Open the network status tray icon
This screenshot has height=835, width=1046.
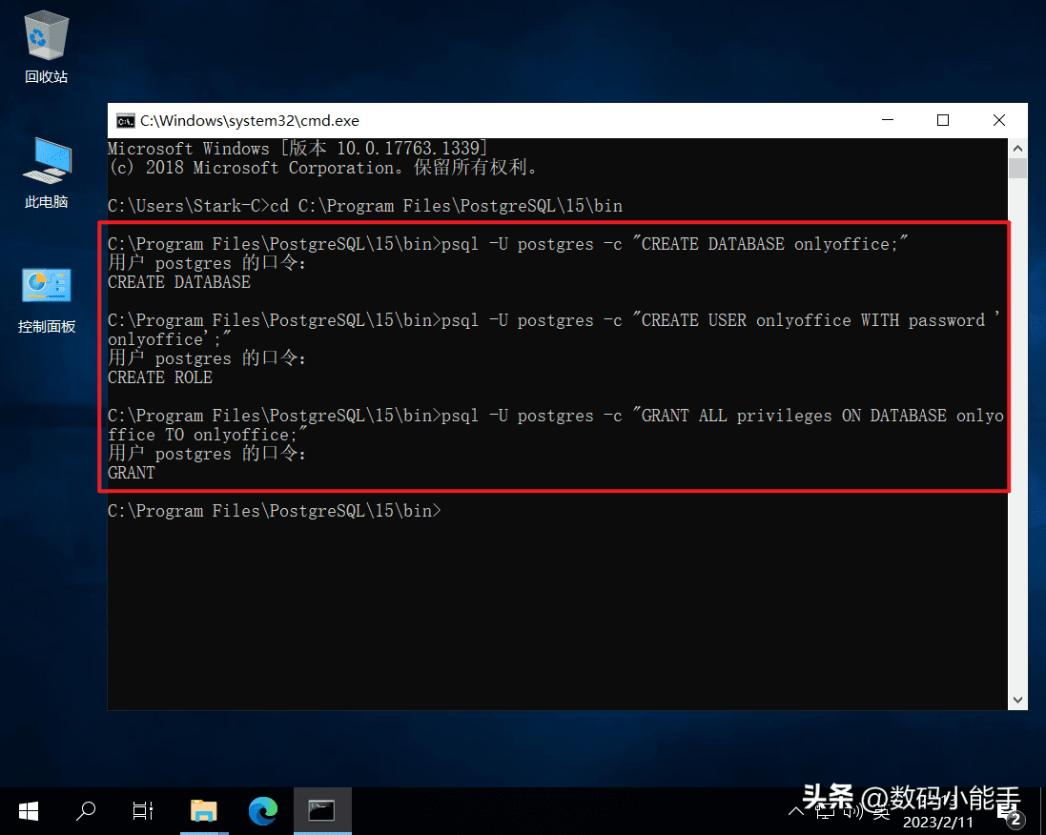coord(826,812)
